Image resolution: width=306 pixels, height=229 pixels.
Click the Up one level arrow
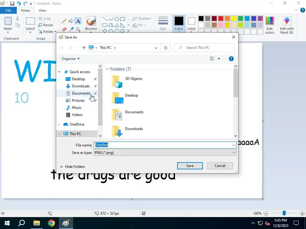click(84, 48)
